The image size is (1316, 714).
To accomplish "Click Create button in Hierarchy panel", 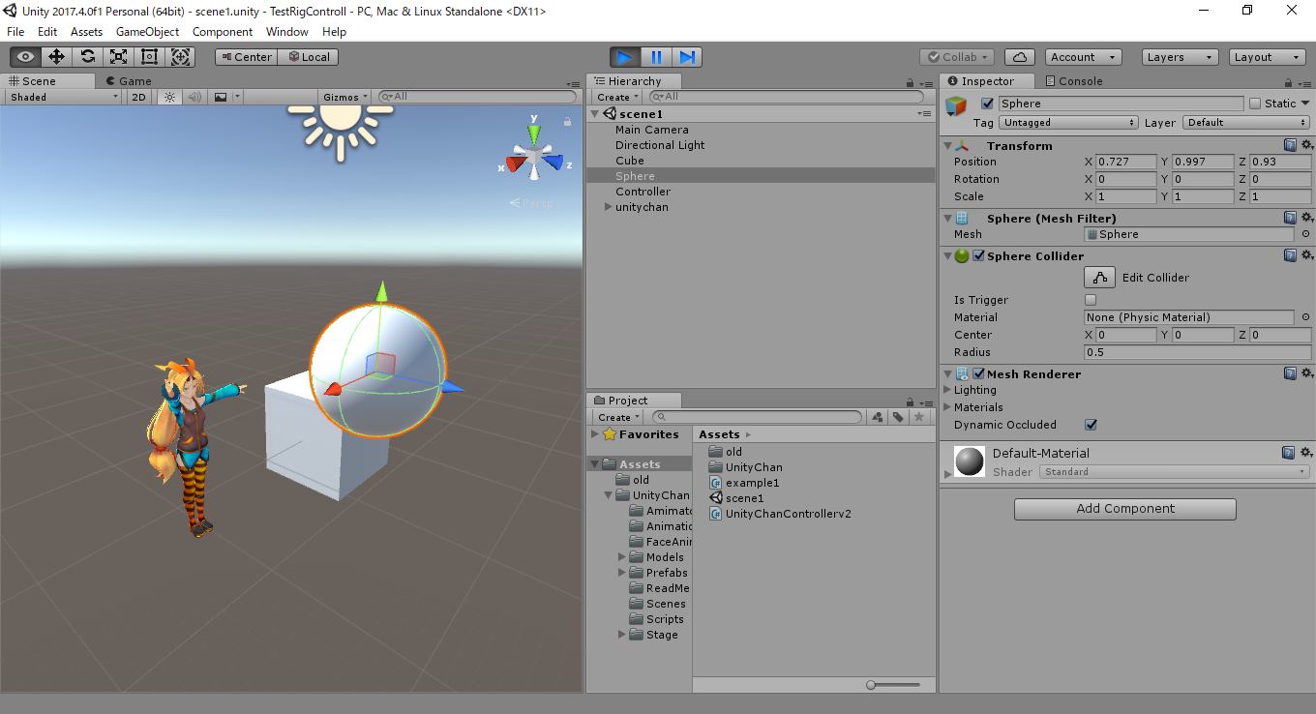I will (x=617, y=97).
